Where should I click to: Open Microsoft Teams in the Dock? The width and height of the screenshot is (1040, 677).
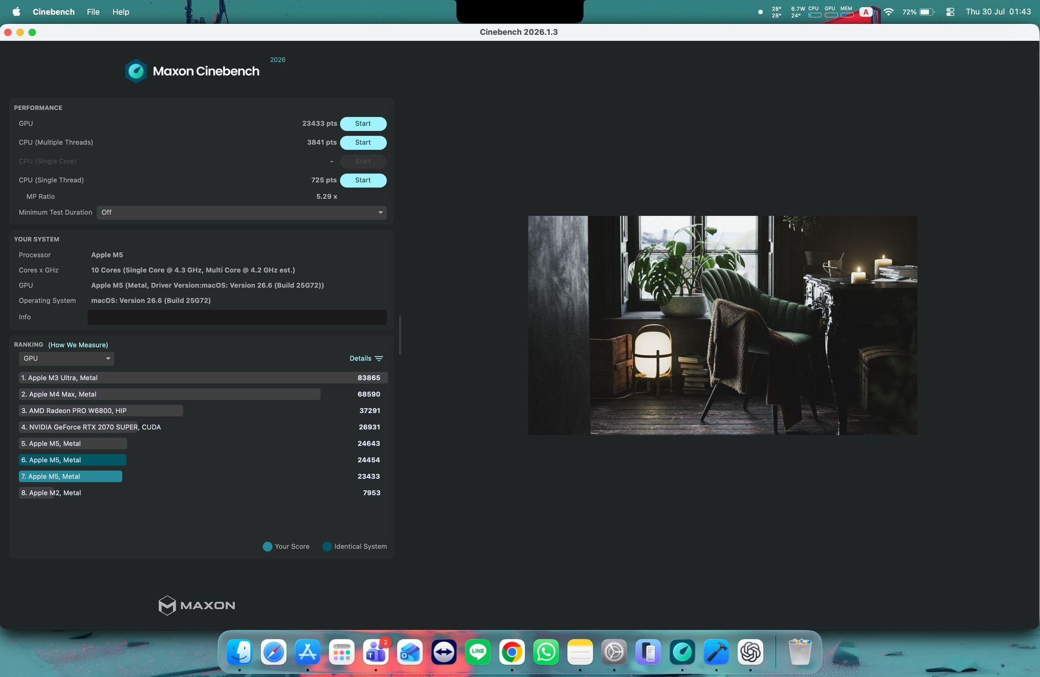376,652
